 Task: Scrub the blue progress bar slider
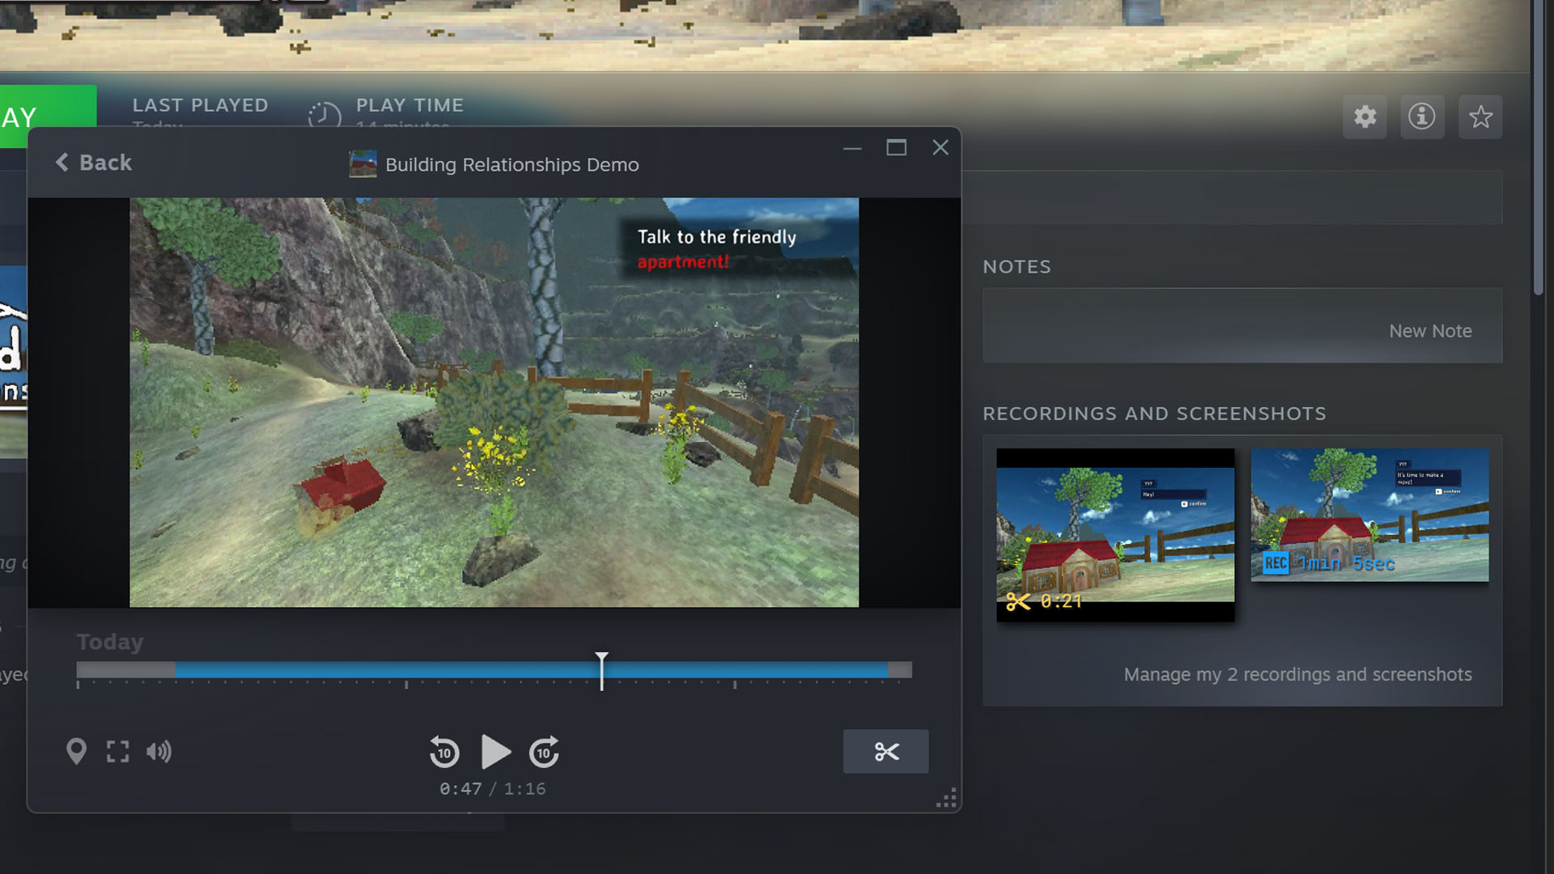[x=601, y=669]
